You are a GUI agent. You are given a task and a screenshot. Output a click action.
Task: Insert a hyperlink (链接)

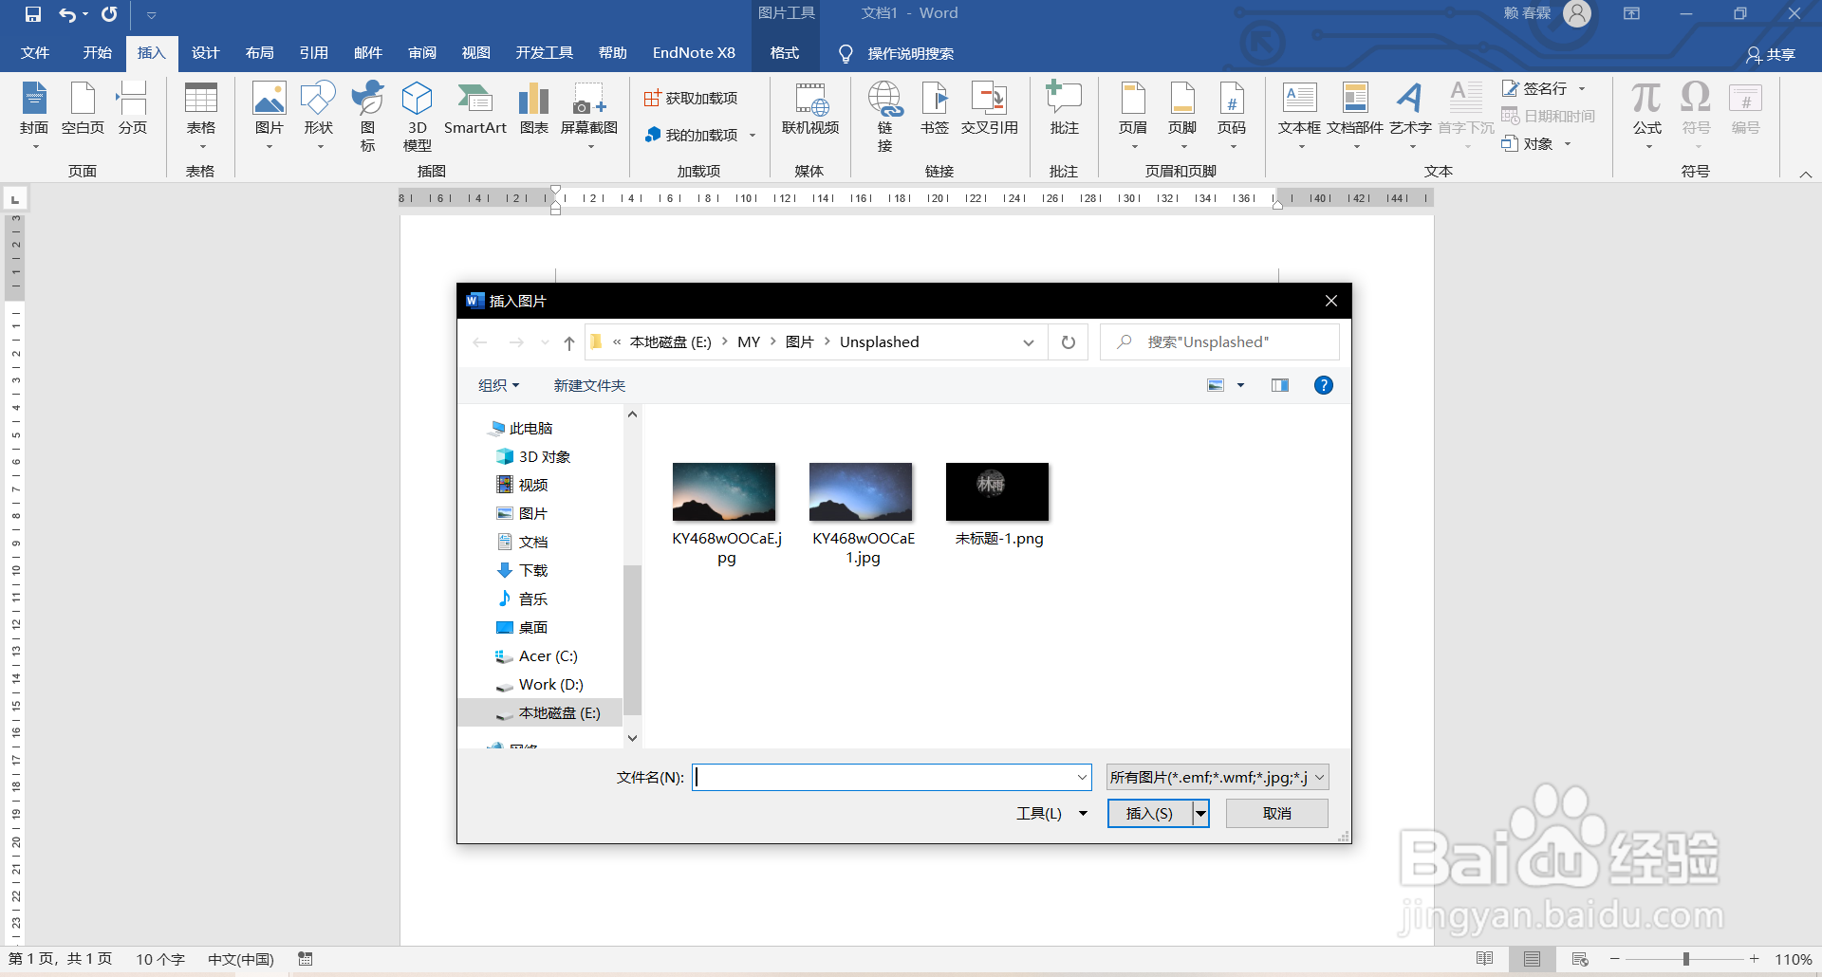(x=884, y=116)
